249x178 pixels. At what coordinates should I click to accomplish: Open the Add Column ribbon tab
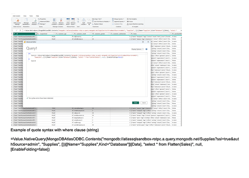tap(16, 16)
